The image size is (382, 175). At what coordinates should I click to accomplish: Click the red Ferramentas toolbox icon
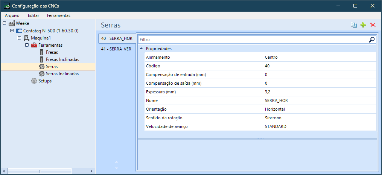(34, 45)
